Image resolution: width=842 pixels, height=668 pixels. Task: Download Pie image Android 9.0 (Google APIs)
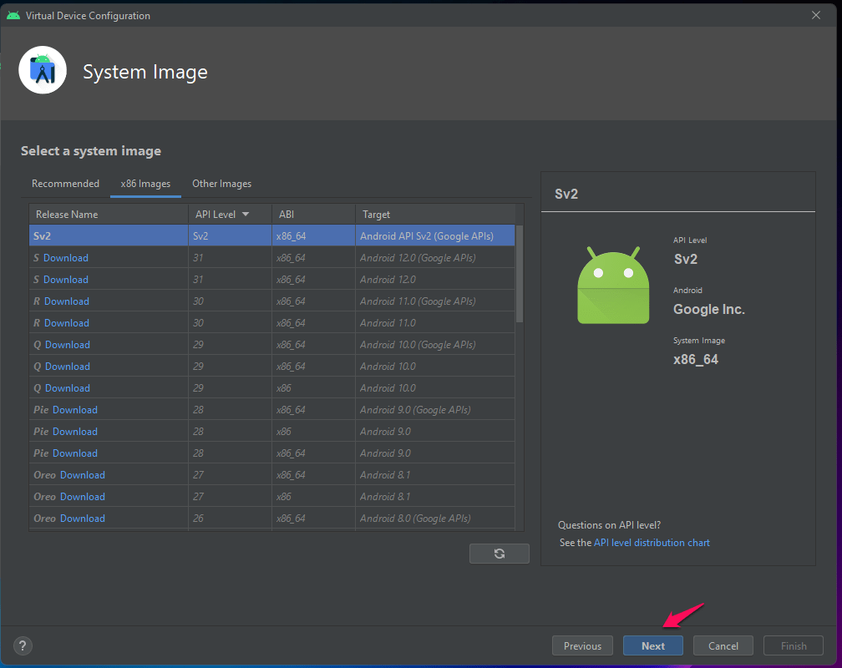coord(75,410)
